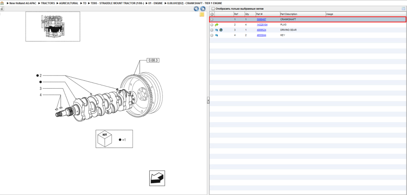
Task: Select the DRIVING GEAR description cell
Action: point(289,30)
